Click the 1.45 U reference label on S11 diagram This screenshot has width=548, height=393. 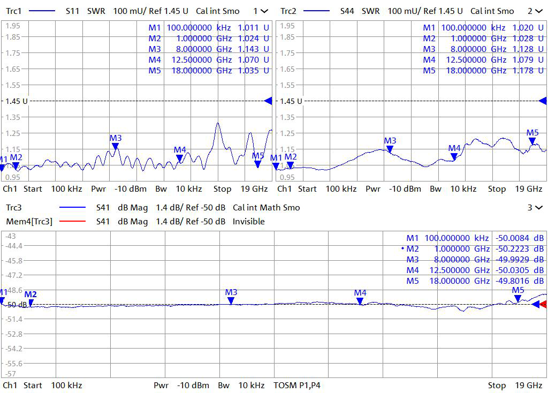pos(17,101)
